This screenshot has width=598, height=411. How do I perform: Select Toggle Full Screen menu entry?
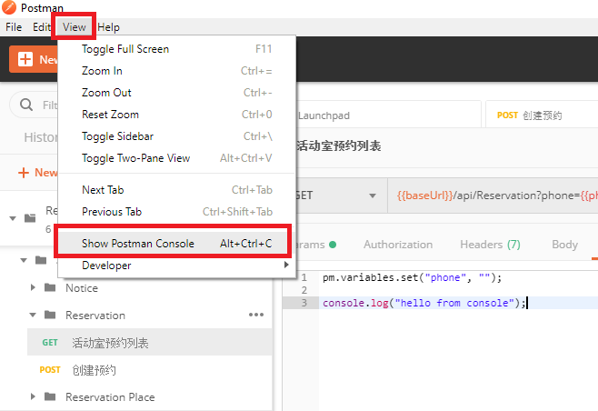[x=176, y=49]
